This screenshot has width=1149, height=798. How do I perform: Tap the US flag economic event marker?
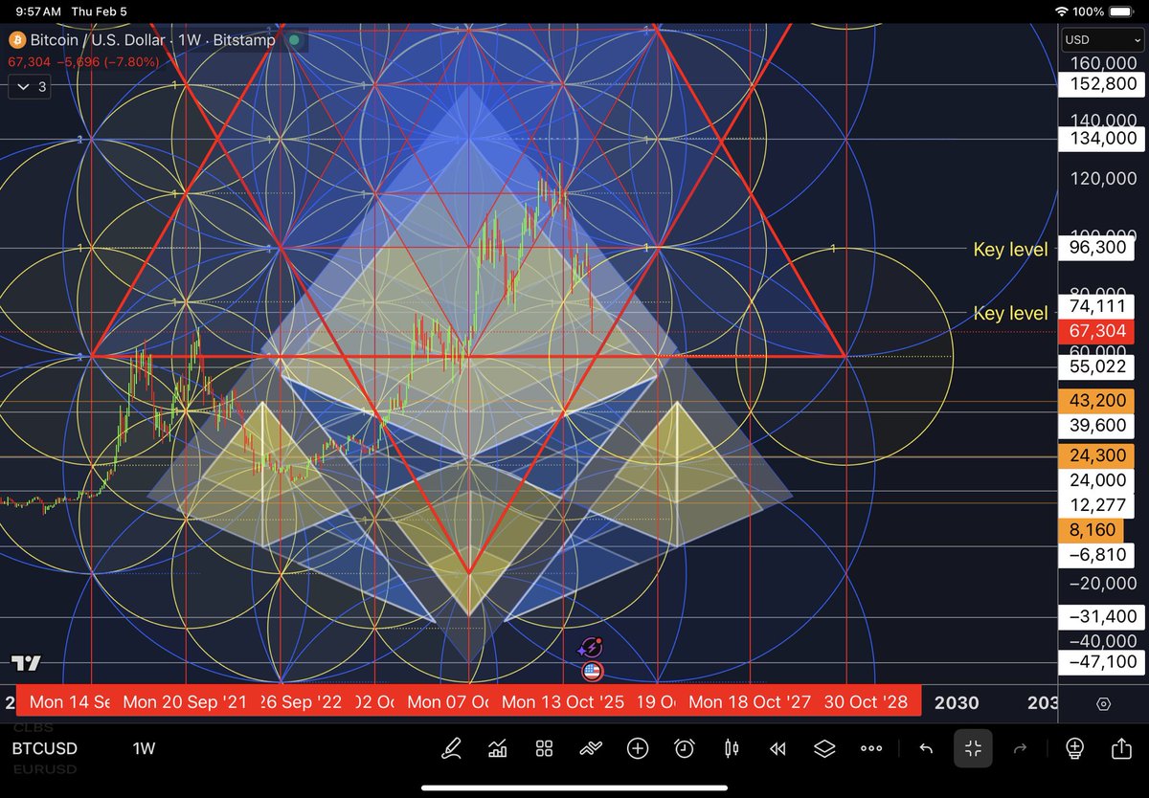click(592, 671)
